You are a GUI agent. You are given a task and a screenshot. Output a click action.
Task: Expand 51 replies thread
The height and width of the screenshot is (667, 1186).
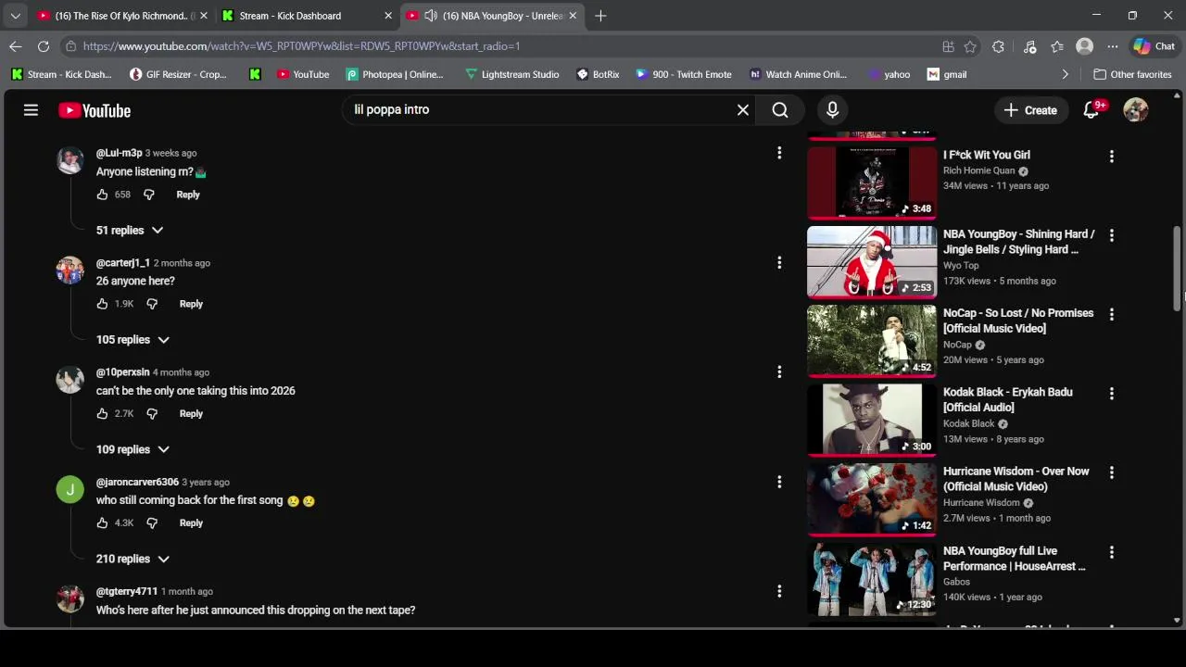(x=130, y=230)
